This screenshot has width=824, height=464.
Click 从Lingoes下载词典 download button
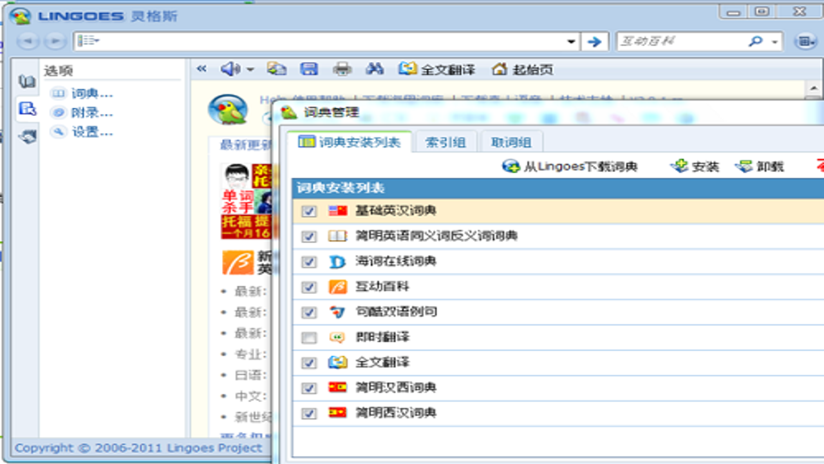570,166
